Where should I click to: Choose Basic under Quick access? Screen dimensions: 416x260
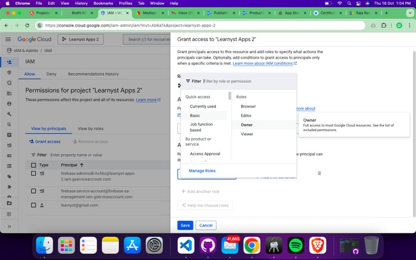(x=195, y=115)
